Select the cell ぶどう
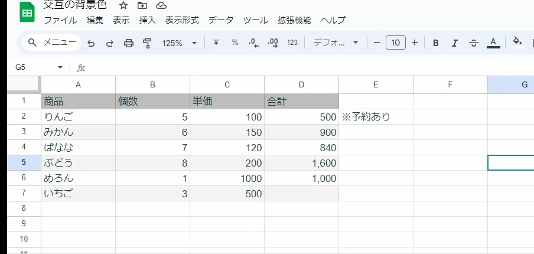Image resolution: width=534 pixels, height=254 pixels. click(79, 163)
